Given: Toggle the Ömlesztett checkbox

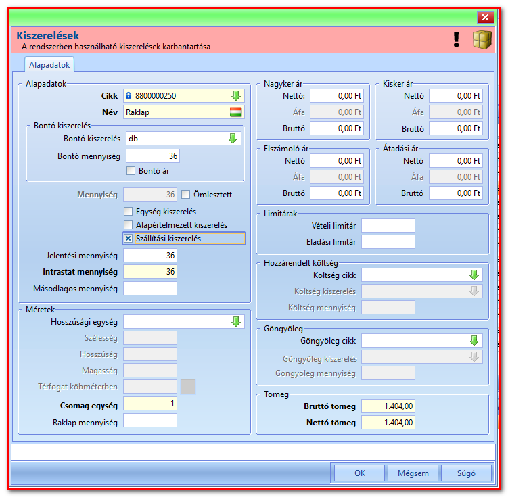Looking at the screenshot, I should coord(185,194).
